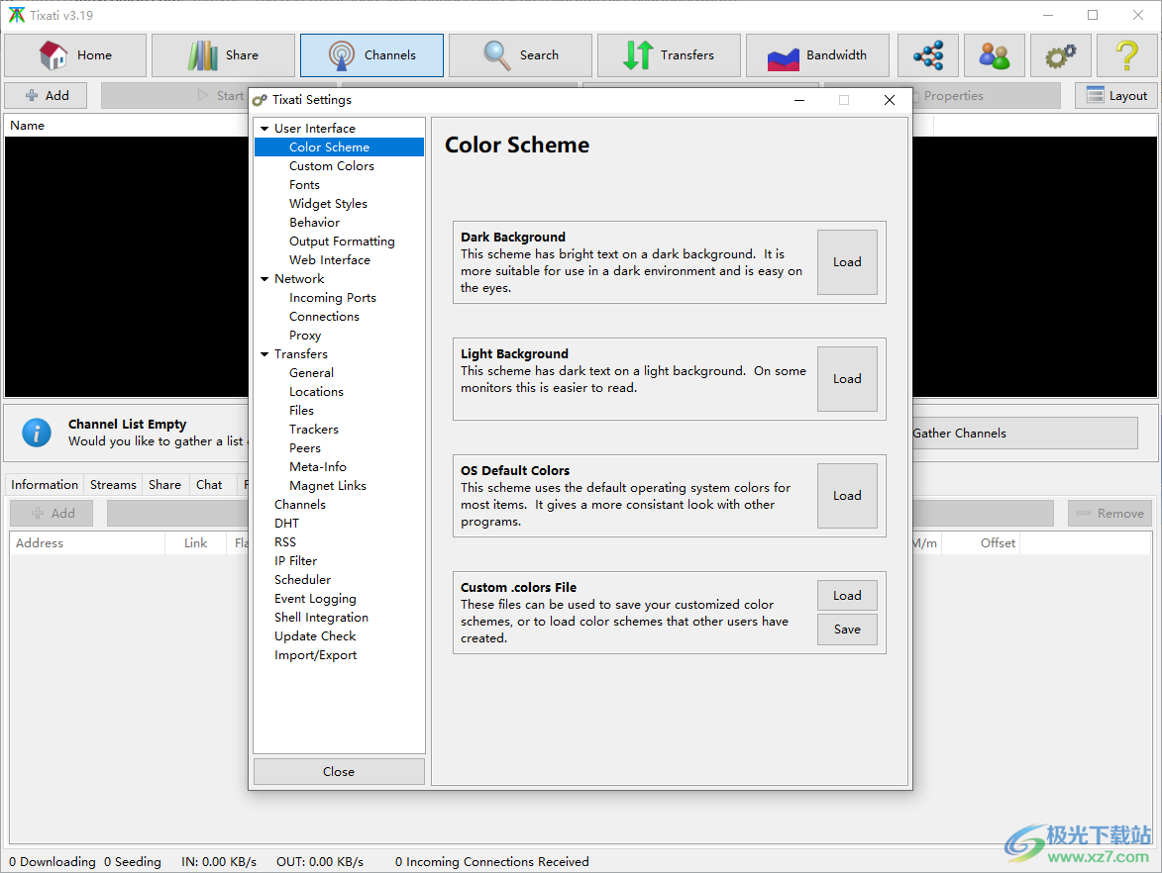Open the Share view
The height and width of the screenshot is (873, 1162).
[223, 55]
